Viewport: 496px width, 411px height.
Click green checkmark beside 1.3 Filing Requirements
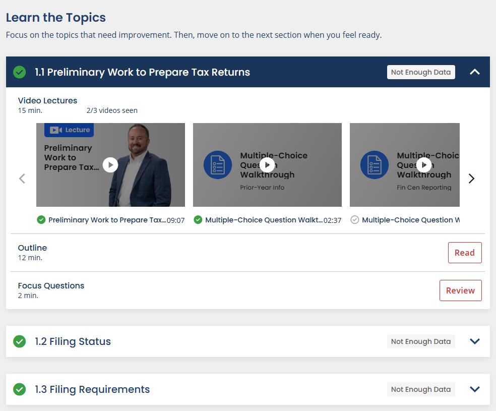(x=20, y=389)
